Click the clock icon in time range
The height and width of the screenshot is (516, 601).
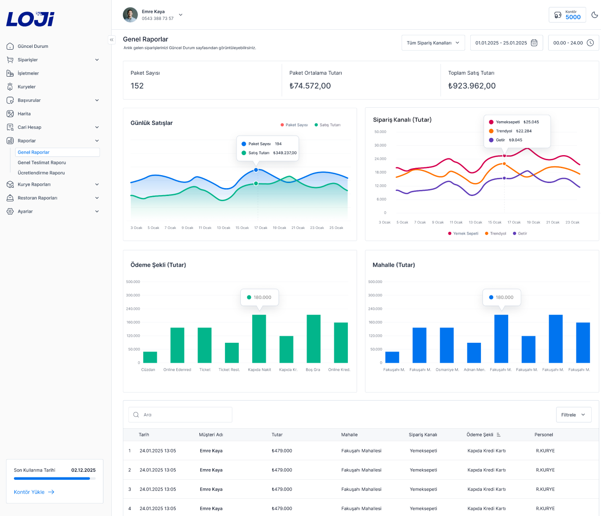click(x=590, y=43)
